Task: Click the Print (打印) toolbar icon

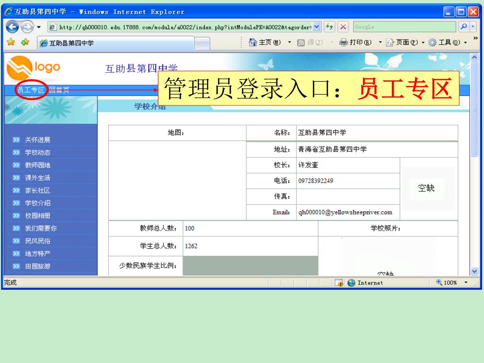Action: click(344, 43)
